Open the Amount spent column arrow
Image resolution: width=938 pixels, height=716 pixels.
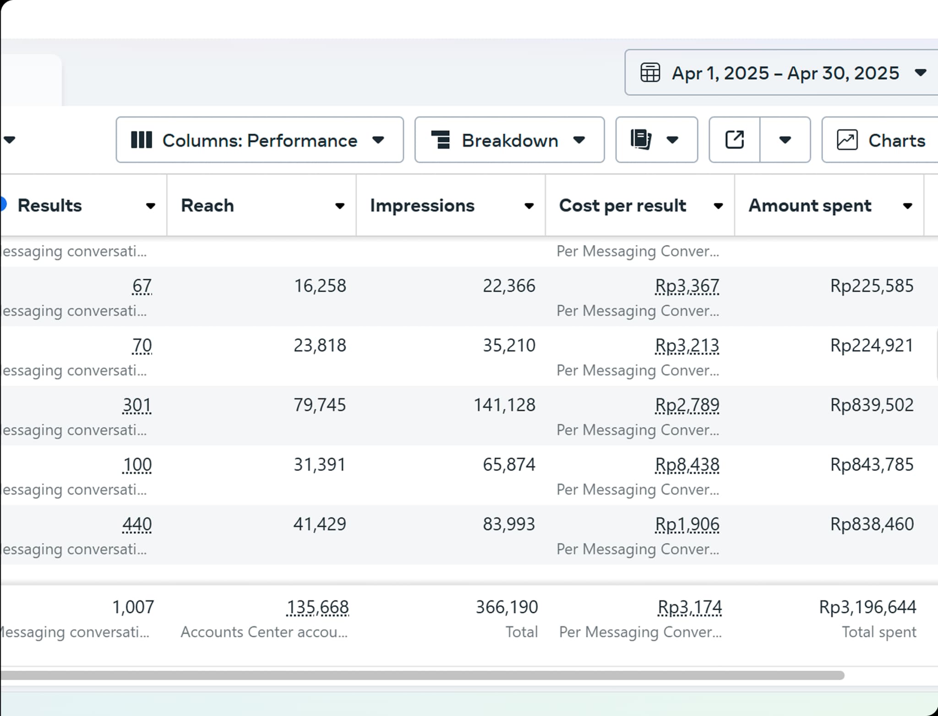point(907,206)
